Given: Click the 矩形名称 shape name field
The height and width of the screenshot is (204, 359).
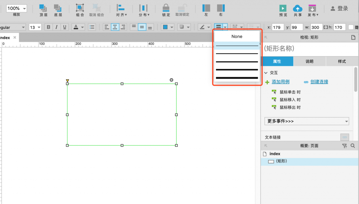Looking at the screenshot, I should [305, 48].
